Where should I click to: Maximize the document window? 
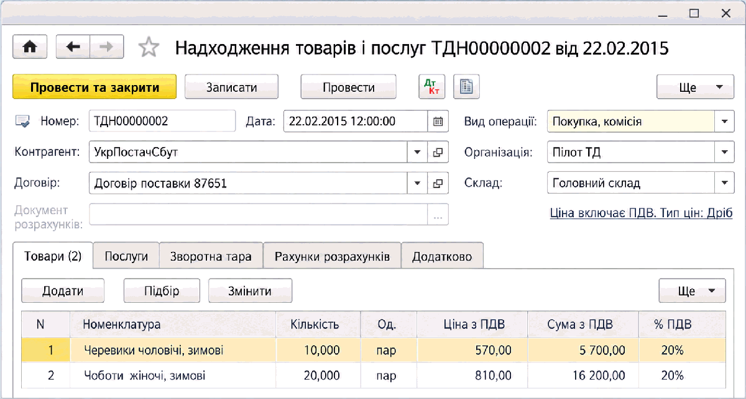(x=694, y=12)
